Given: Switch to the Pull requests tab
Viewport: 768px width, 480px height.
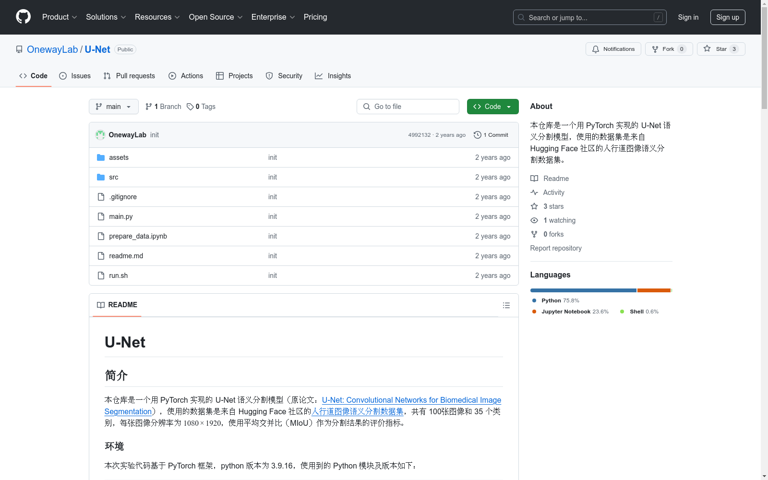Looking at the screenshot, I should [129, 76].
